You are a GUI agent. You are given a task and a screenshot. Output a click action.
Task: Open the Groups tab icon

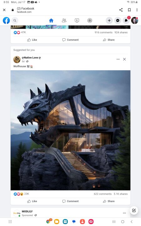[90, 20]
